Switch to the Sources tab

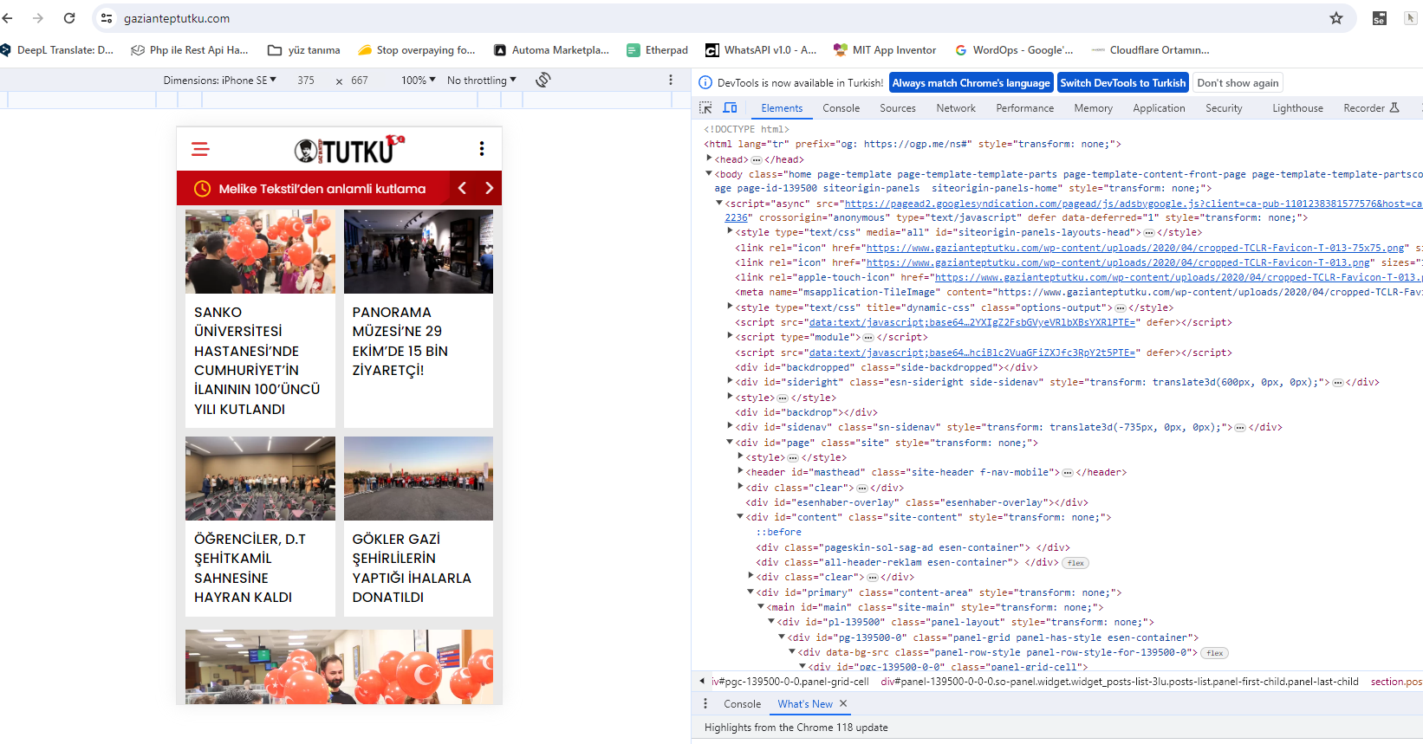pyautogui.click(x=898, y=108)
